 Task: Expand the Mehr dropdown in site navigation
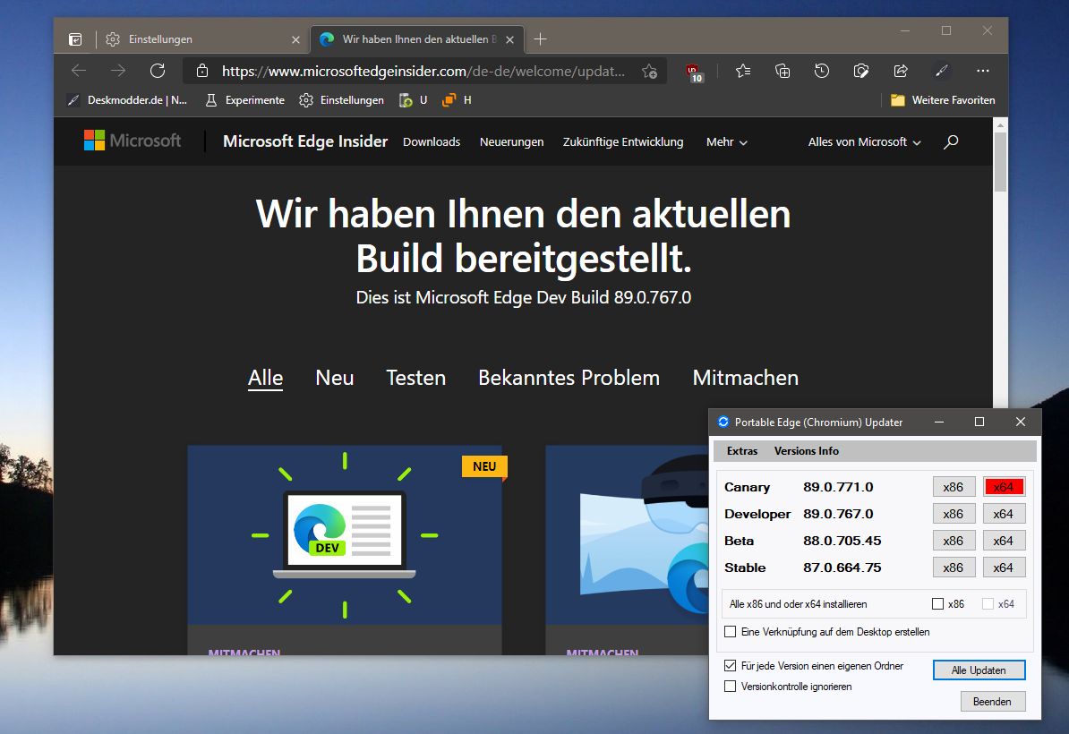(x=727, y=141)
